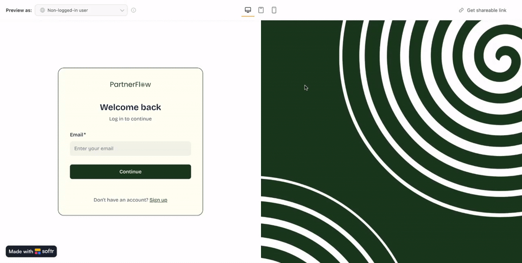Click the PartnerFlow logo
This screenshot has width=522, height=263.
coord(130,85)
